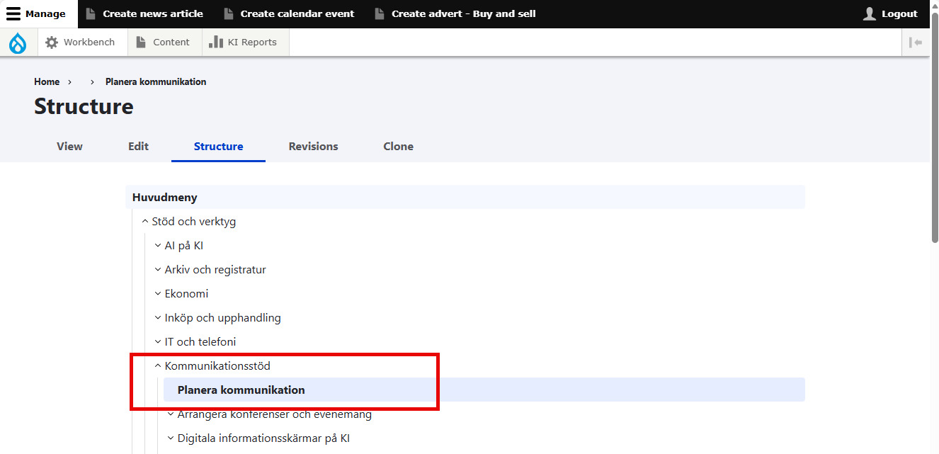
Task: Click the KI Reports bar chart icon
Action: tap(216, 42)
